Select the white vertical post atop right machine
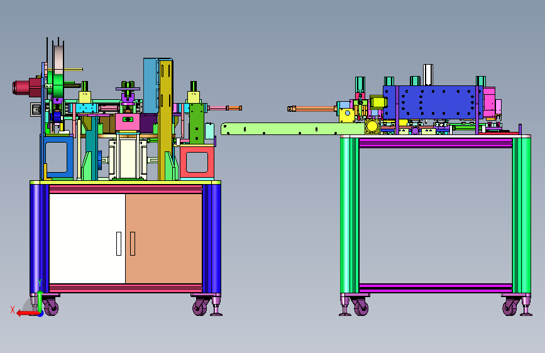This screenshot has width=545, height=353. 428,75
